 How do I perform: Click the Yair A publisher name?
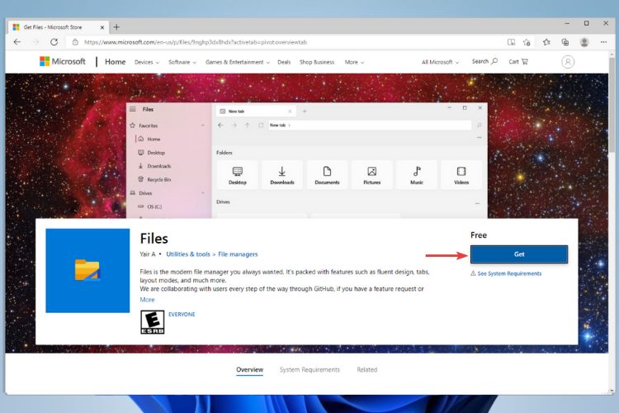(x=147, y=254)
